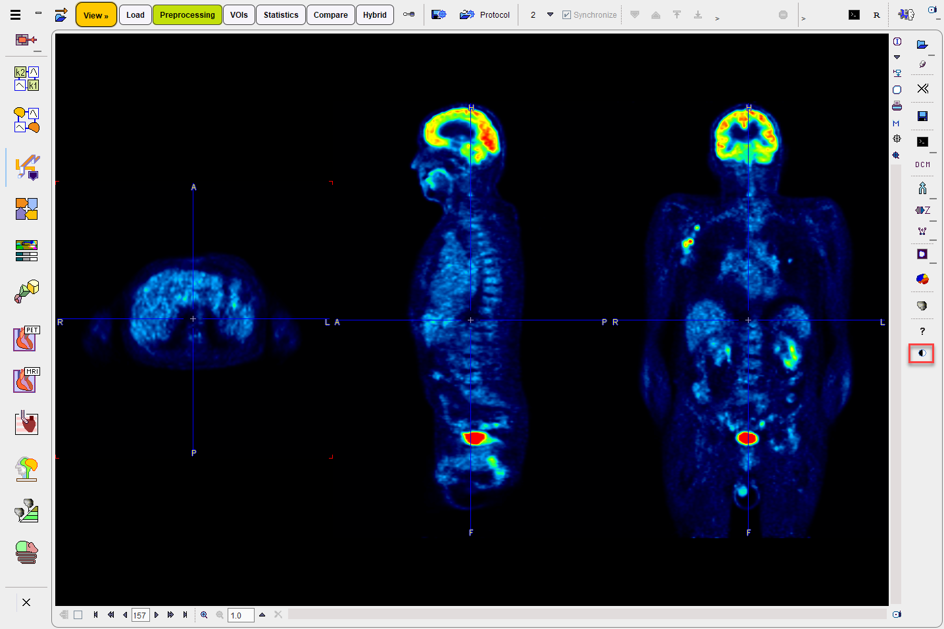The image size is (944, 629).
Task: Open the ROI square icon in the right panel
Action: click(922, 254)
